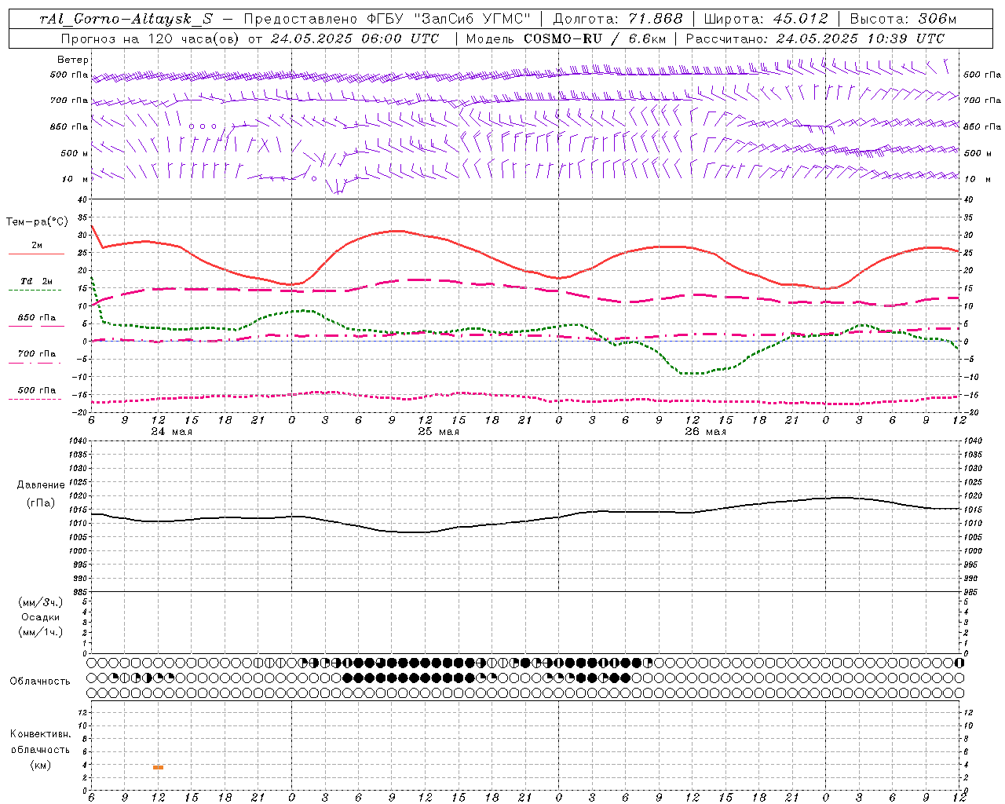Image resolution: width=1005 pixels, height=804 pixels.
Task: Click the Ветер wind panel label
Action: tap(73, 60)
